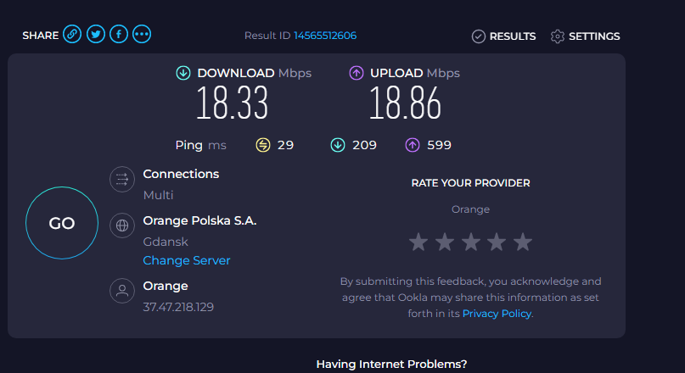The width and height of the screenshot is (685, 373).
Task: Share result on Facebook
Action: (x=118, y=35)
